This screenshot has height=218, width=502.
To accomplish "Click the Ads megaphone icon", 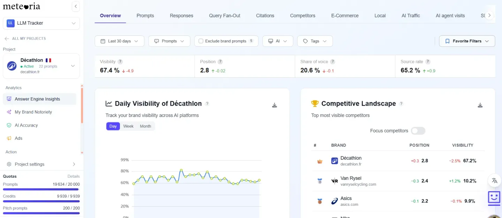I will click(x=9, y=138).
